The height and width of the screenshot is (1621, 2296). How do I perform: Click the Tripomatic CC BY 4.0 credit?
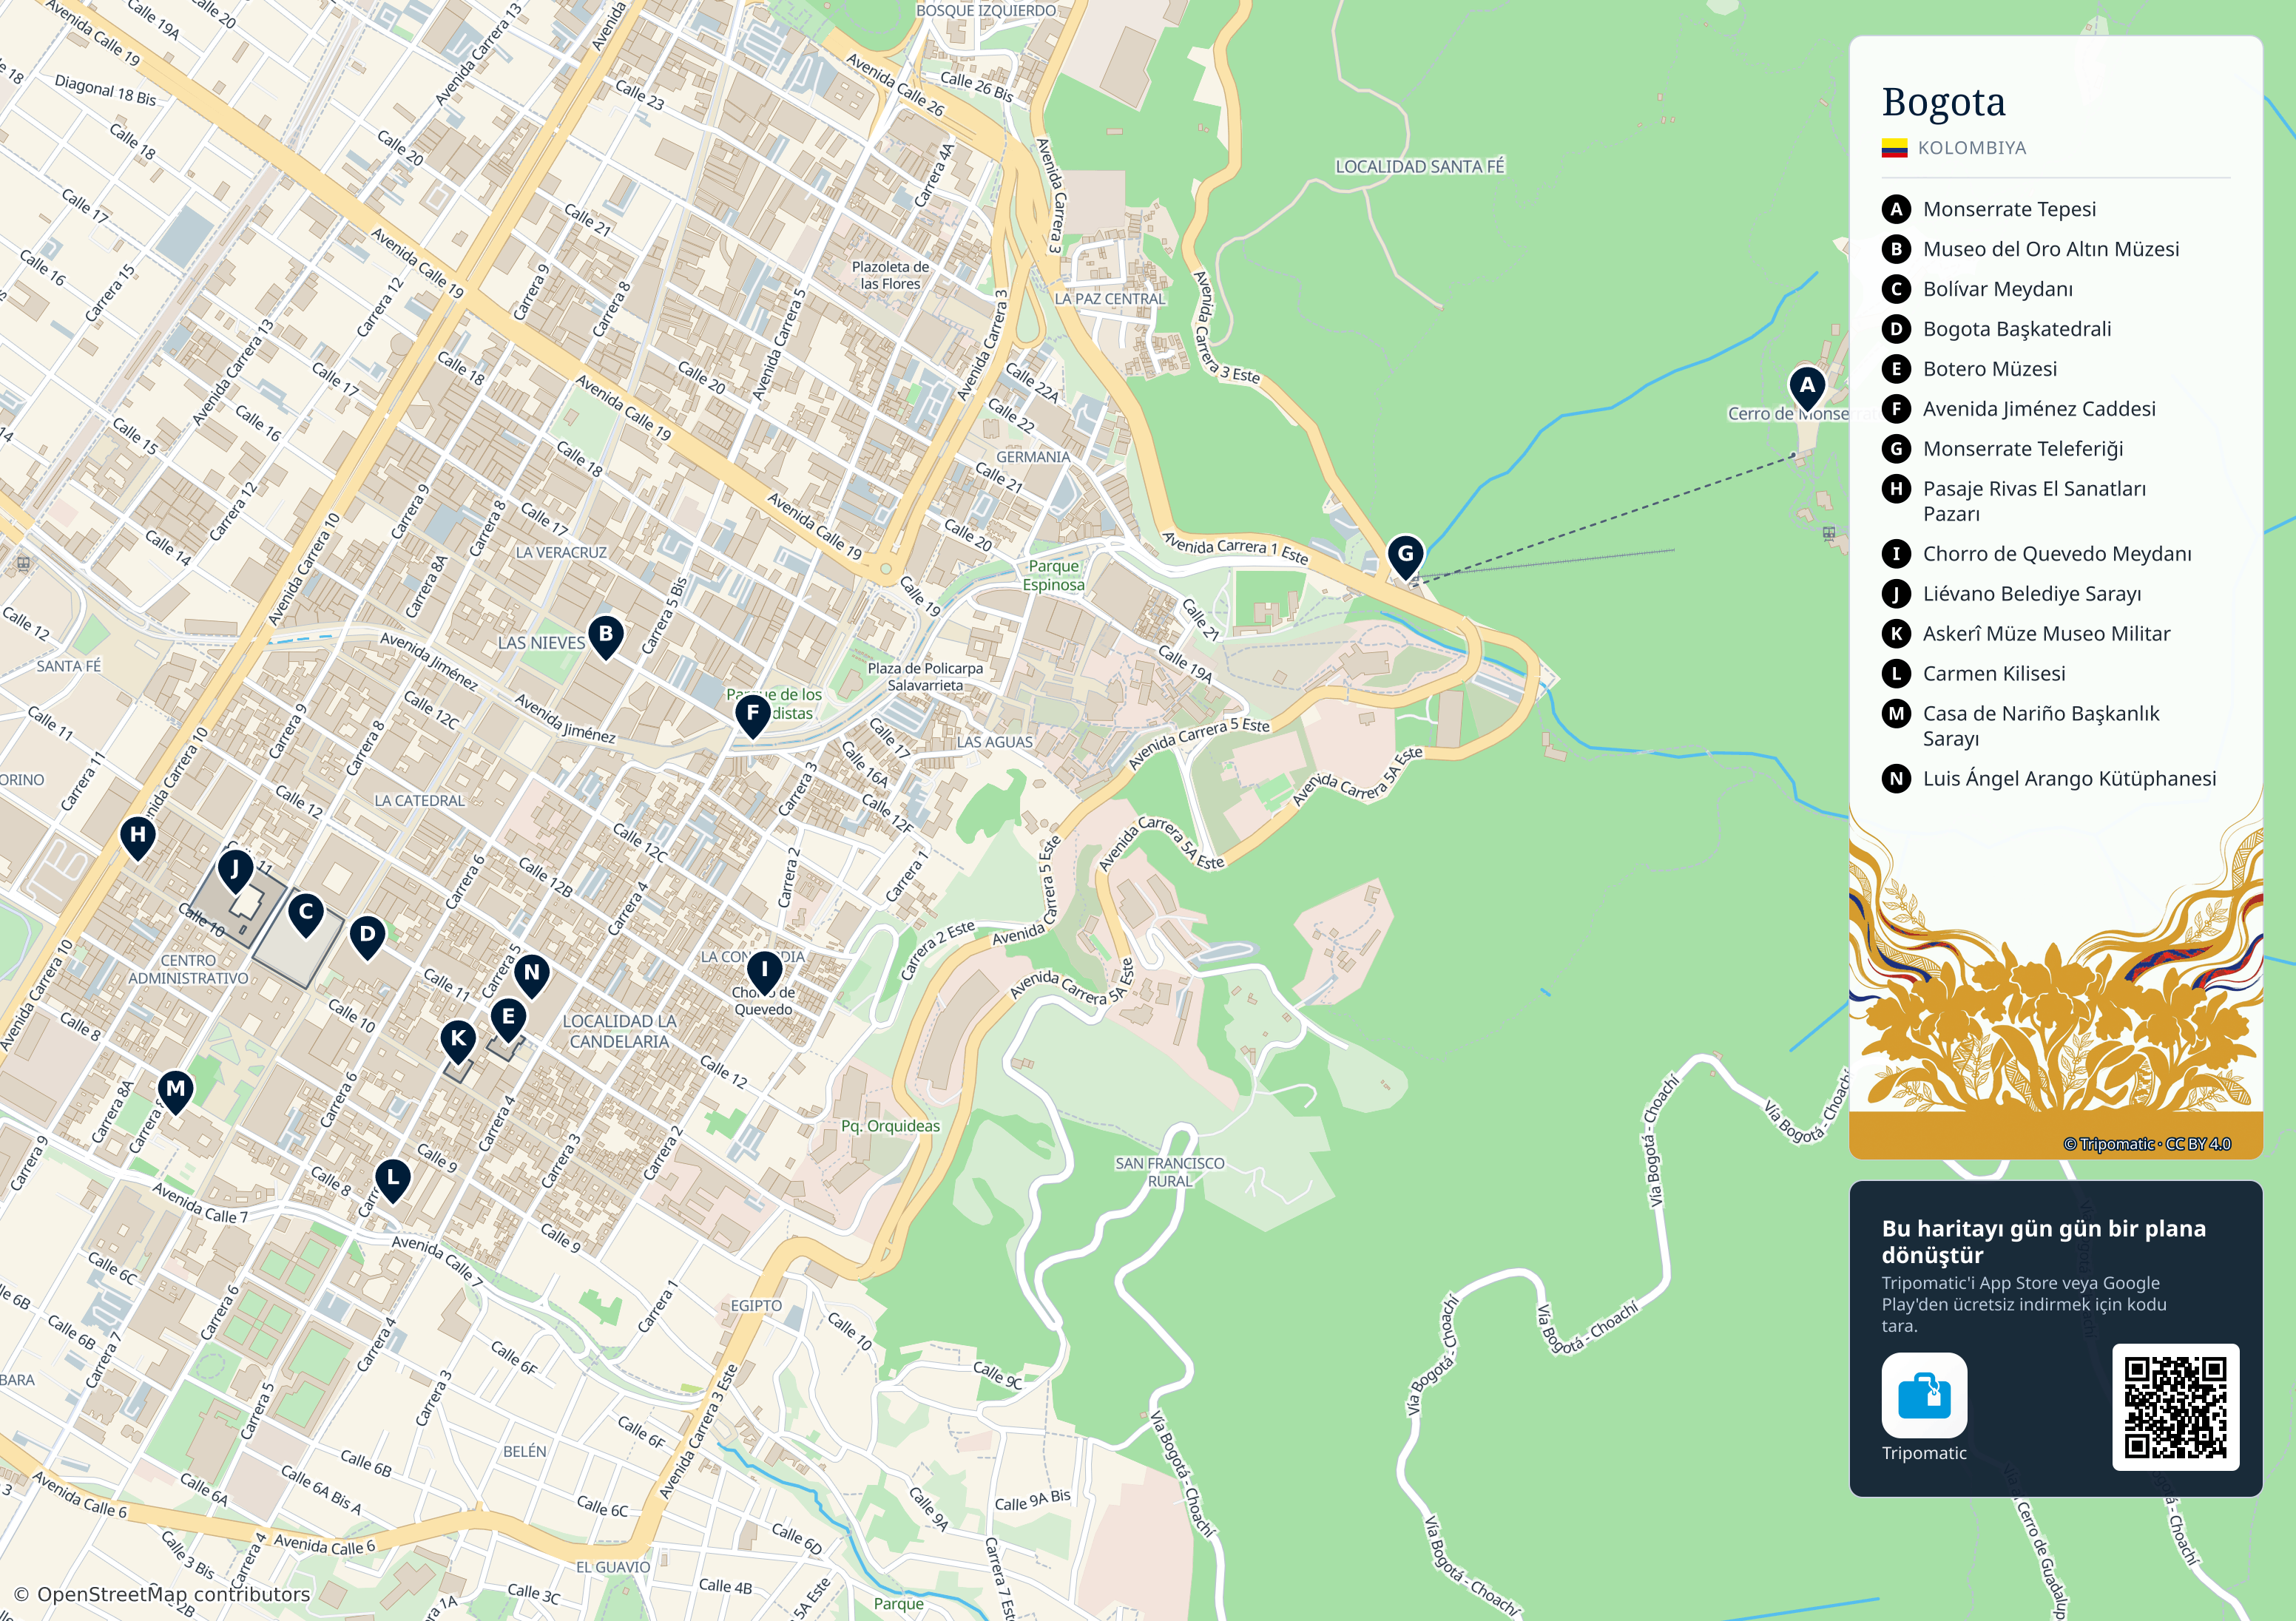[x=2146, y=1144]
